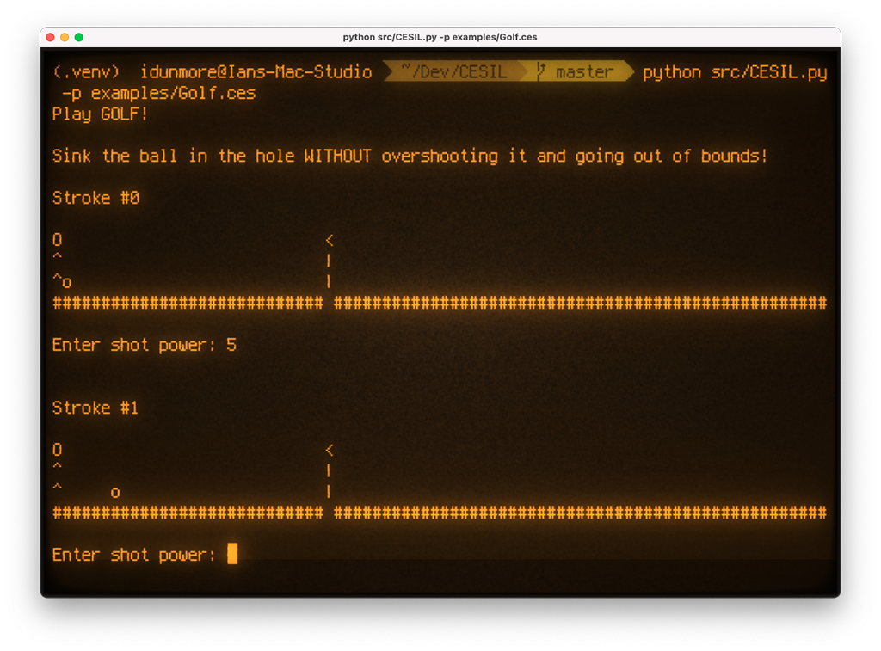Click the git branch indicator showing master
This screenshot has height=651, width=881.
[x=583, y=71]
